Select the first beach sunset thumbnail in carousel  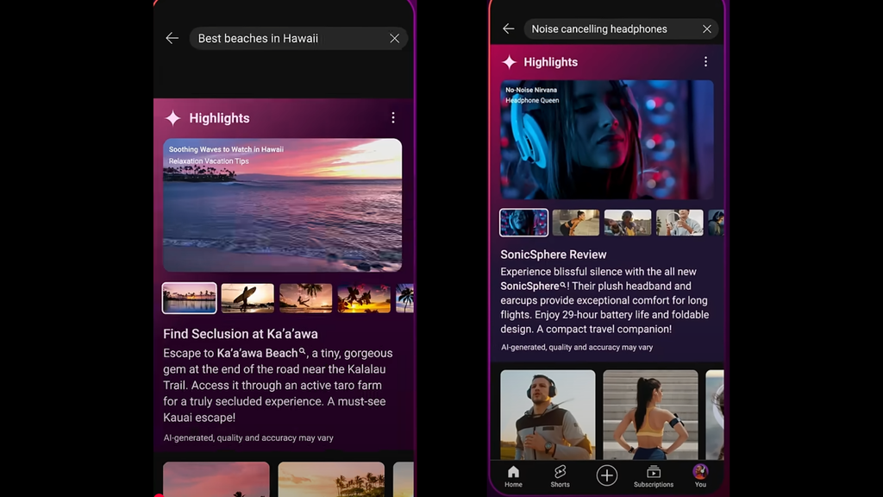(189, 298)
